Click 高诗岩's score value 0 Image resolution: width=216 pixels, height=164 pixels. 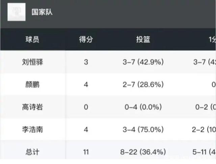point(86,107)
